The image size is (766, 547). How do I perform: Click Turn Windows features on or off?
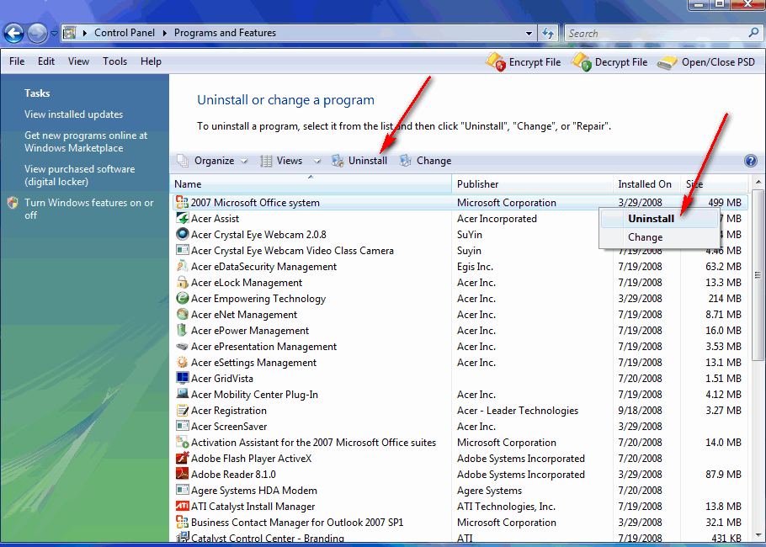pos(89,209)
